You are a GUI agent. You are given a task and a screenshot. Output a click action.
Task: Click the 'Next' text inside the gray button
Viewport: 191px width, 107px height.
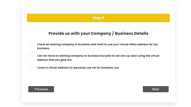click(156, 89)
